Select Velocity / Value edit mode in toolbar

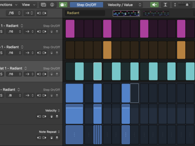120,5
